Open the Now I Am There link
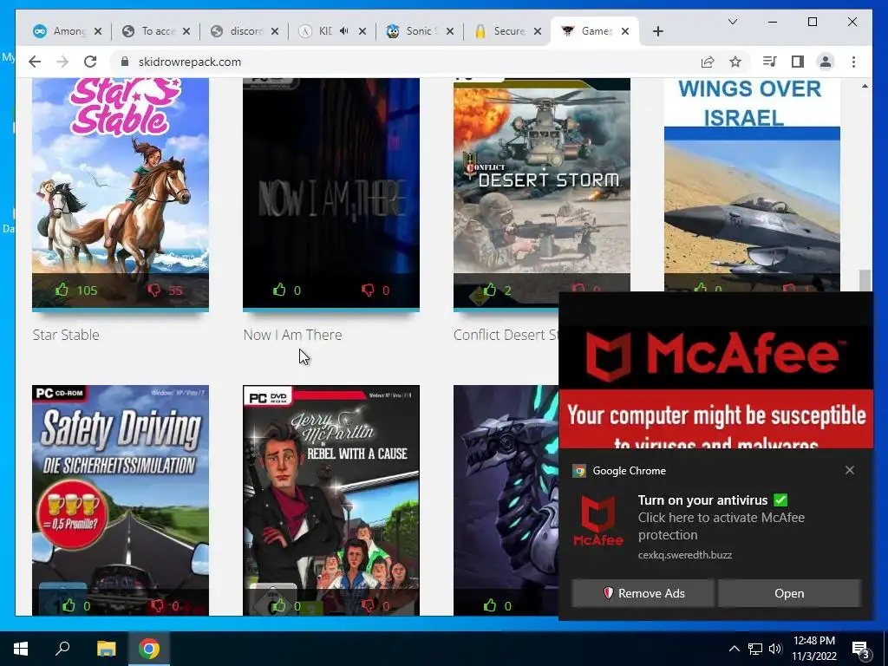Screen dimensions: 888x666 pos(293,335)
